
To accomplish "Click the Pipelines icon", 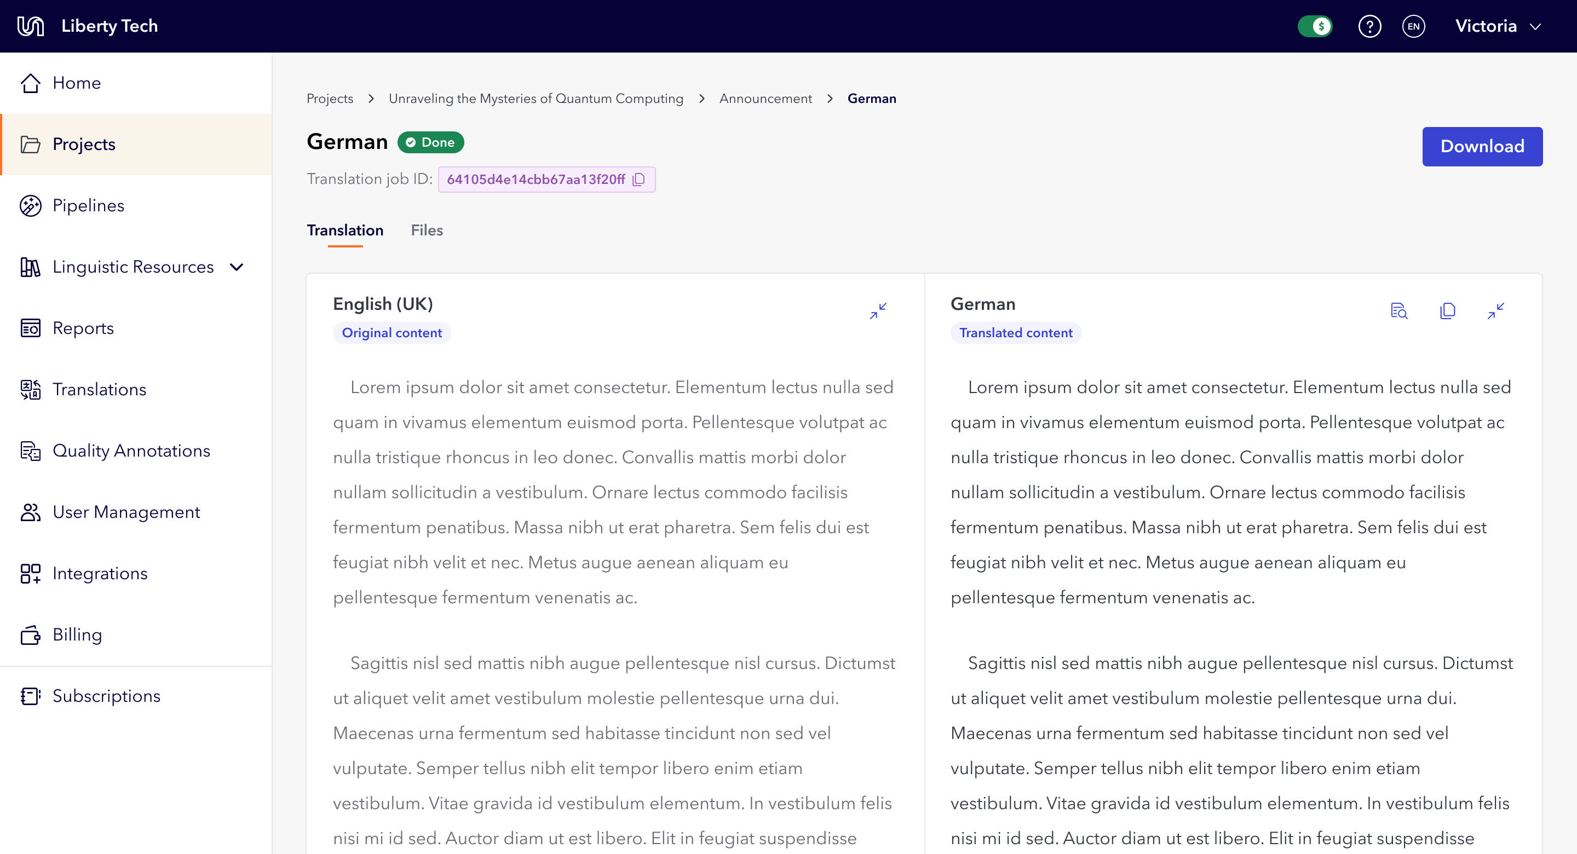I will 30,206.
